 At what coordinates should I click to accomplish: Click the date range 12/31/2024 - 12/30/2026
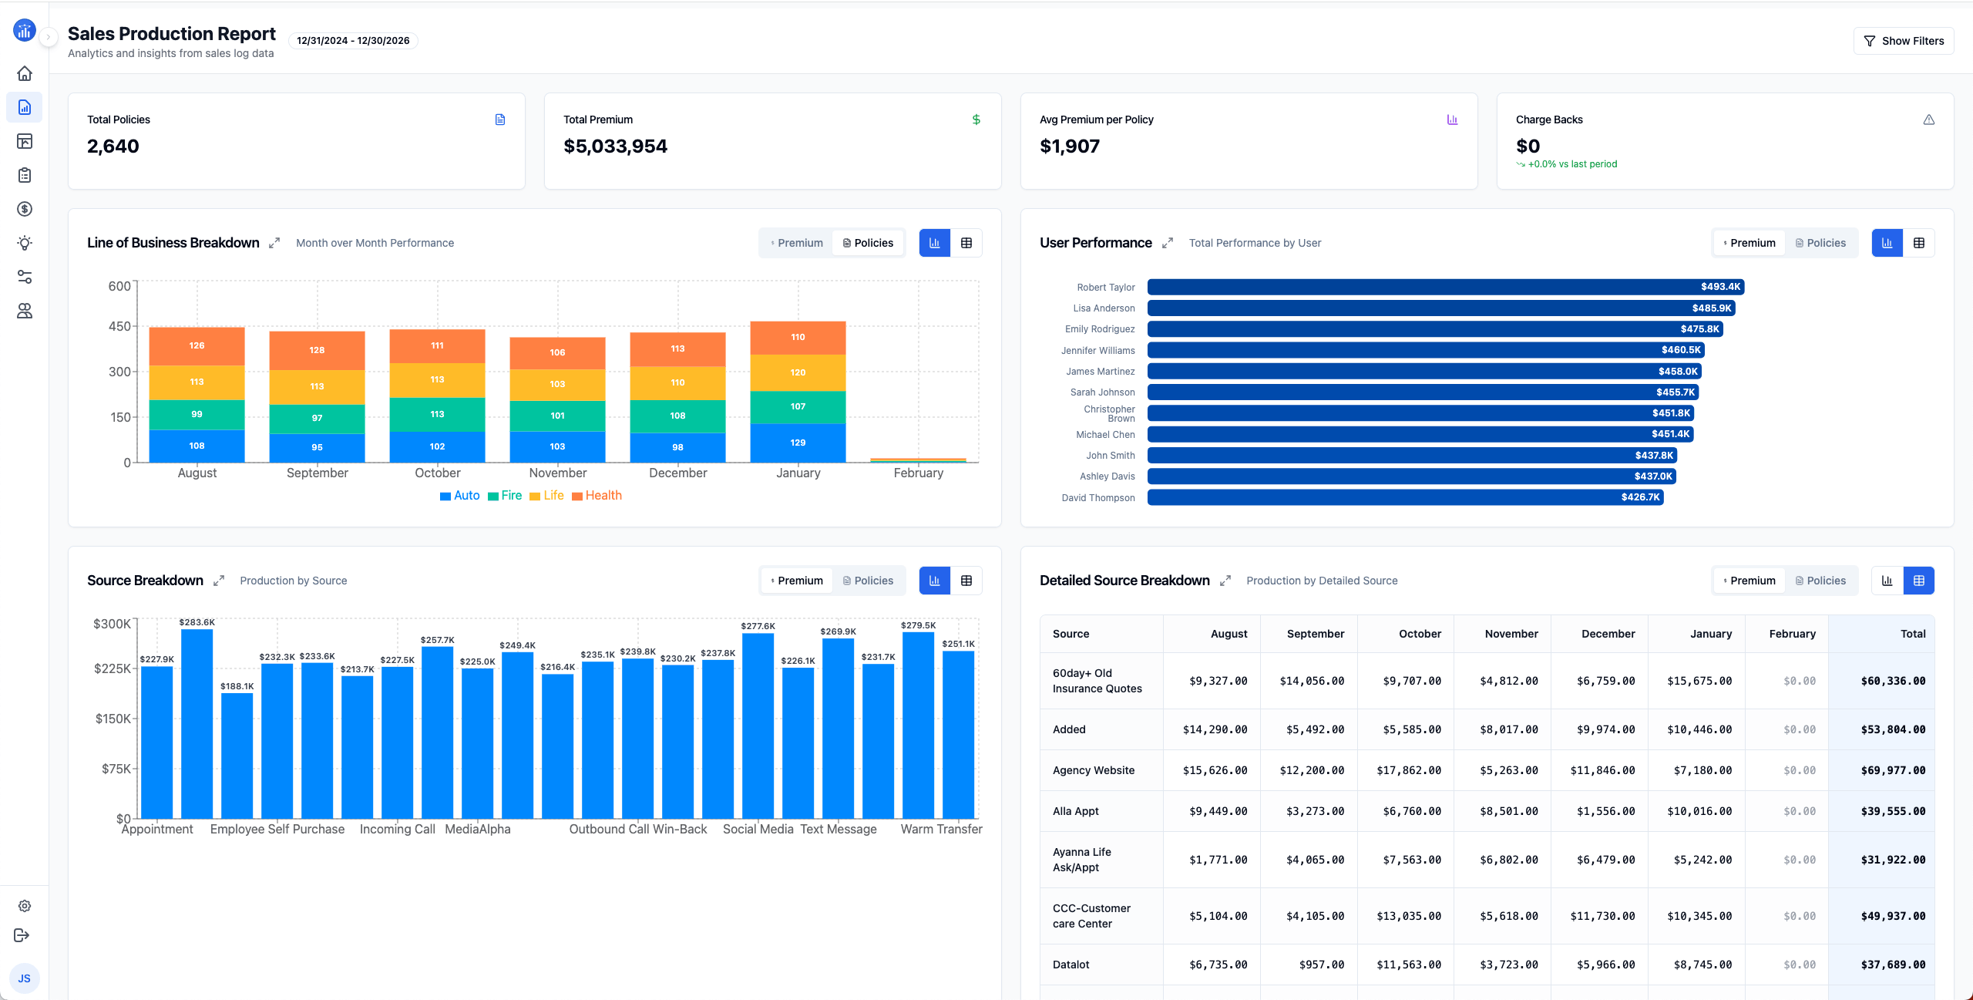(353, 41)
